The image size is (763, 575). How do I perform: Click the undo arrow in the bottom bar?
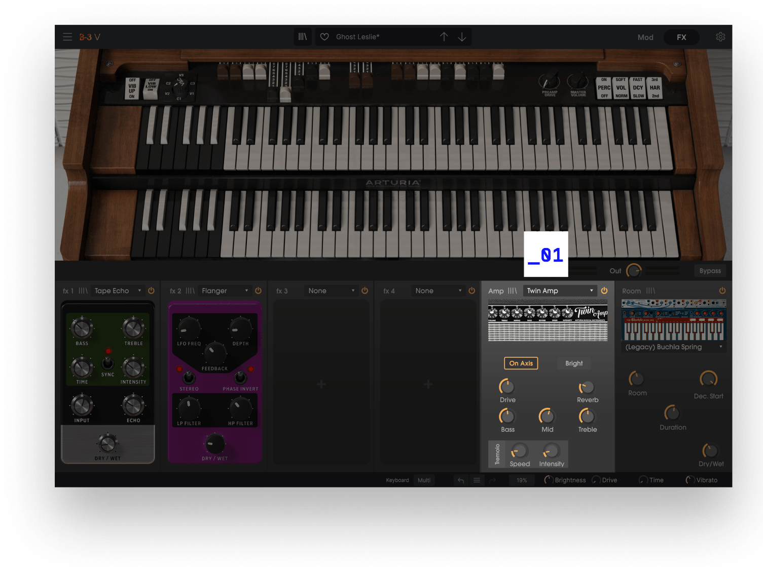point(460,480)
